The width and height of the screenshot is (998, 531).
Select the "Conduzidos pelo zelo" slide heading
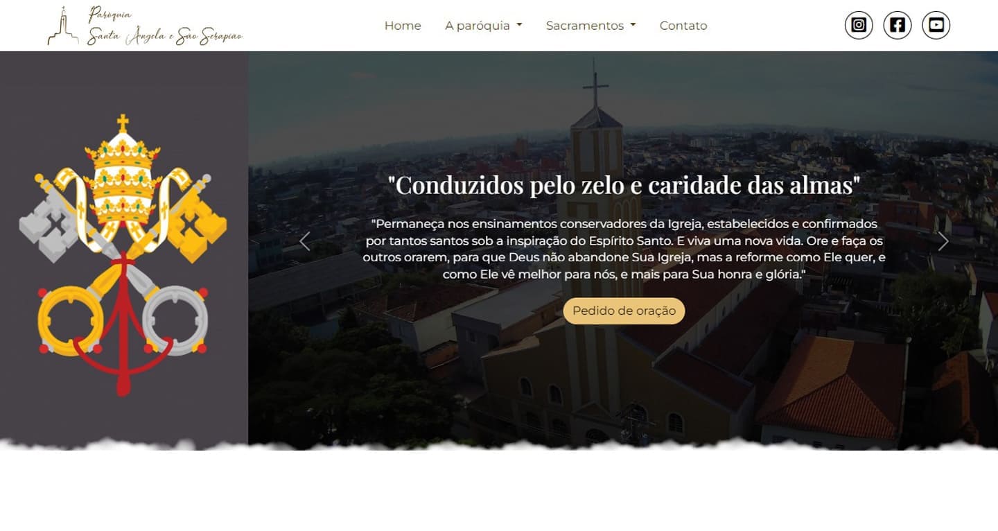point(624,185)
